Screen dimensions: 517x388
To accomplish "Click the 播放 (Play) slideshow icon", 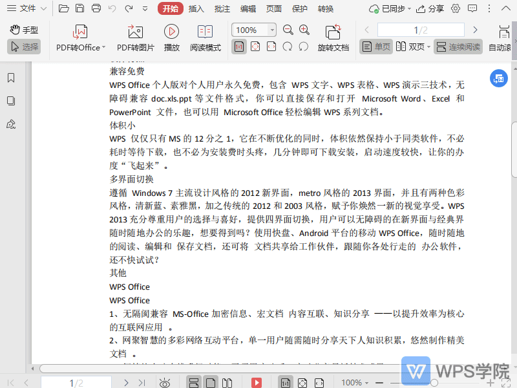I will click(171, 37).
